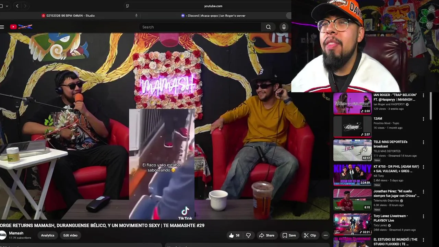
Task: Click the Clip scissors button
Action: point(310,235)
